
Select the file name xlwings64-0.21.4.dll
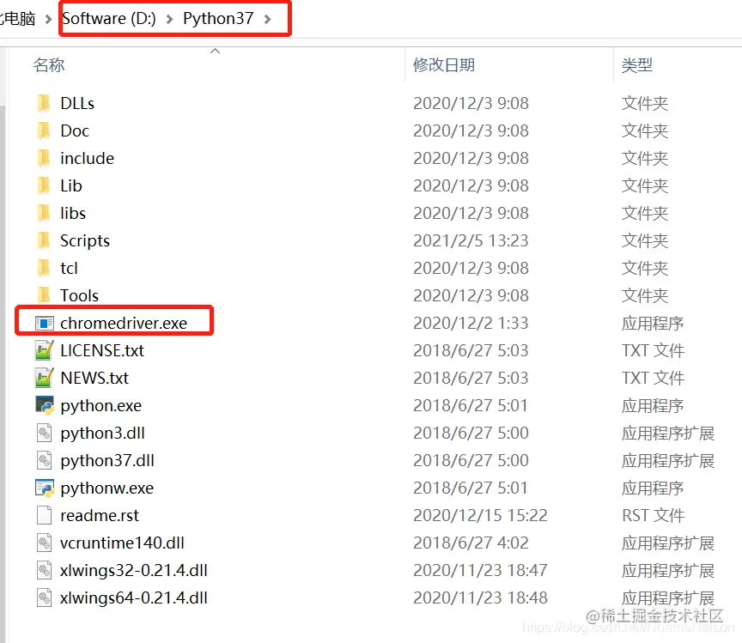click(x=134, y=598)
